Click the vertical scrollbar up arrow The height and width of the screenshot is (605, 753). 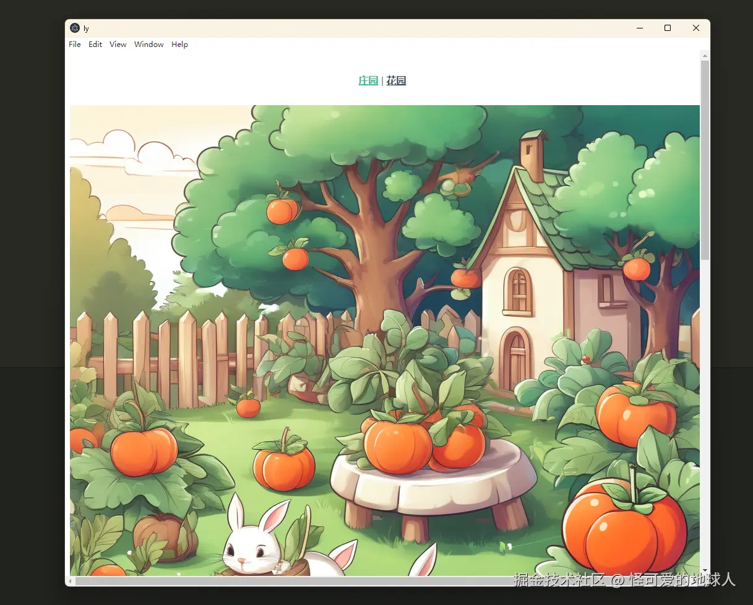pos(705,56)
